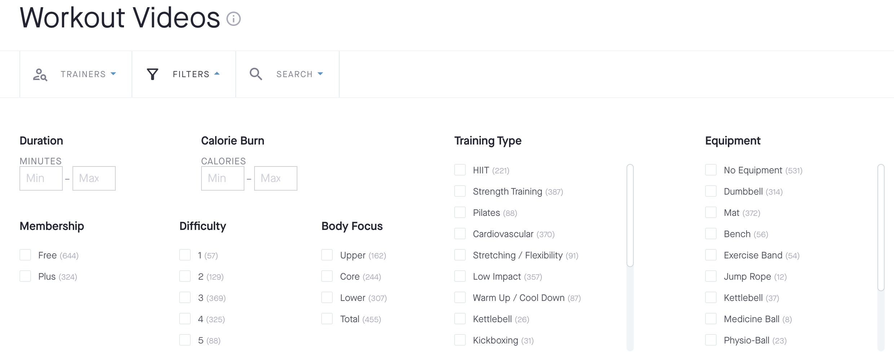Click the trainer search person icon
This screenshot has height=364, width=894.
[x=40, y=74]
